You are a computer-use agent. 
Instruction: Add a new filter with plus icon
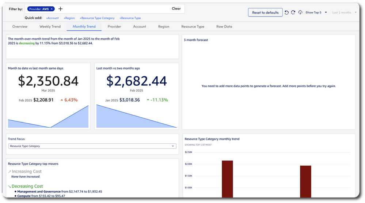[60, 9]
